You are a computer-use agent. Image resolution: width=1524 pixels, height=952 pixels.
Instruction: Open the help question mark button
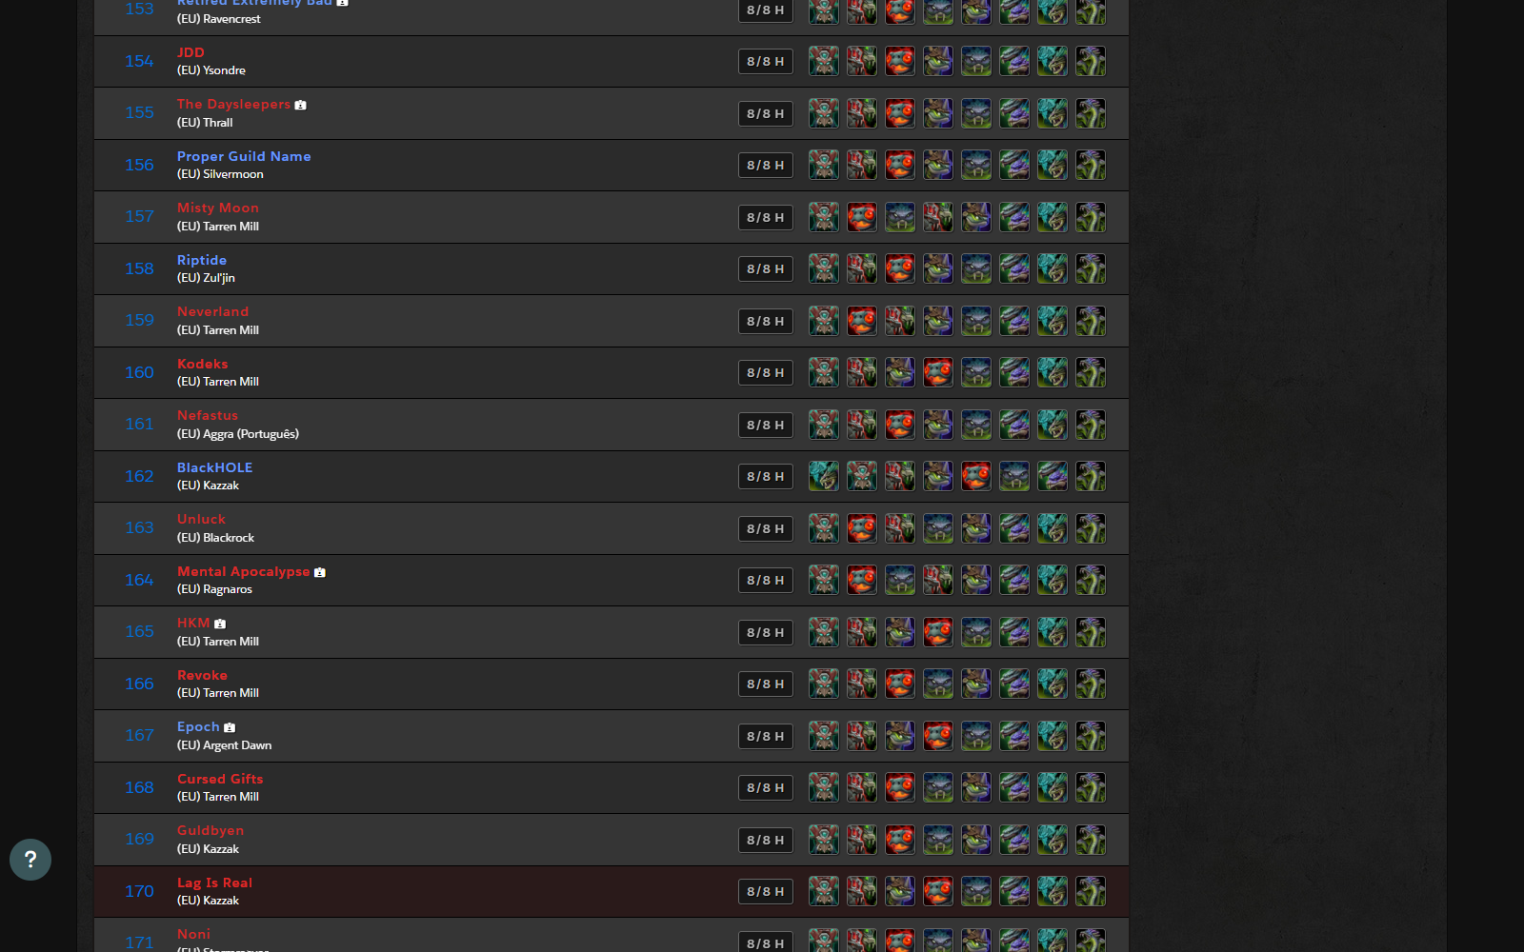(30, 860)
